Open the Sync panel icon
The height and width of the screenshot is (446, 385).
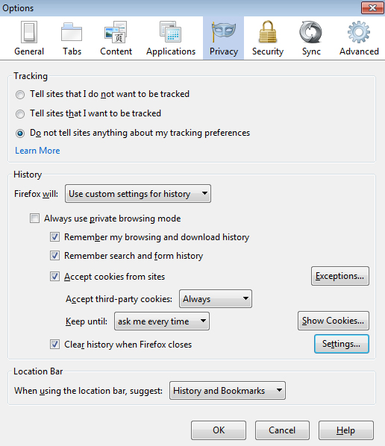(310, 32)
